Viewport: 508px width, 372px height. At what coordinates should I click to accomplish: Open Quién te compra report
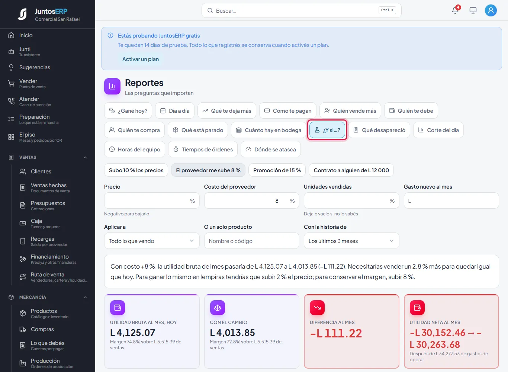pyautogui.click(x=134, y=130)
